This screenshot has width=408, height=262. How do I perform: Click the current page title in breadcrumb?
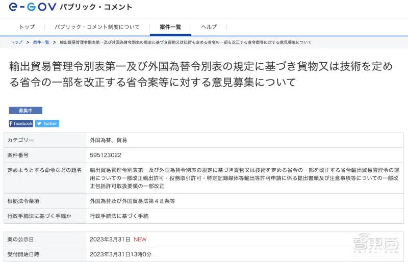pyautogui.click(x=185, y=42)
